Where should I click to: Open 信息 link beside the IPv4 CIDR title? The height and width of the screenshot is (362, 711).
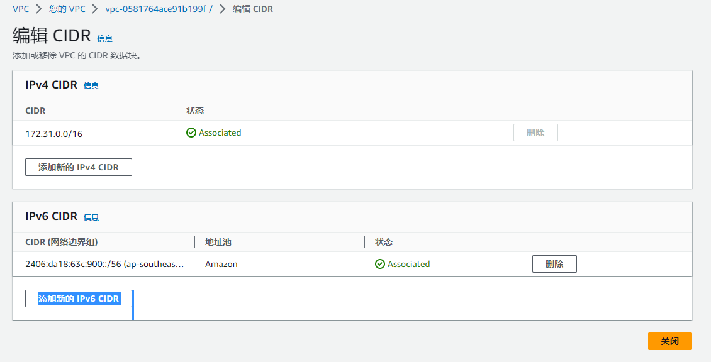(91, 86)
